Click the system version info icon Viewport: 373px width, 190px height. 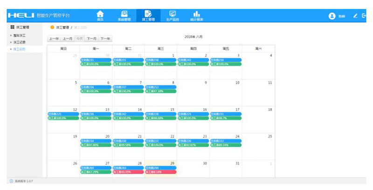click(x=11, y=181)
